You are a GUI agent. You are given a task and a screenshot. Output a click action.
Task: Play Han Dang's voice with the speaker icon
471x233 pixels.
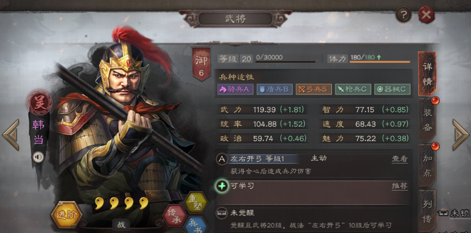(x=38, y=157)
